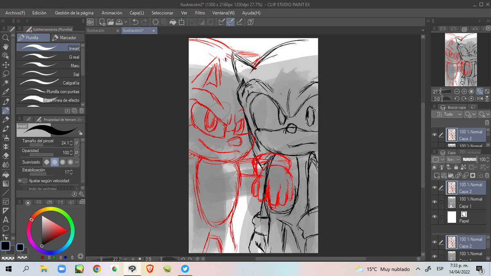The width and height of the screenshot is (491, 276).
Task: Click the Fill toolbar icon
Action: [173, 22]
